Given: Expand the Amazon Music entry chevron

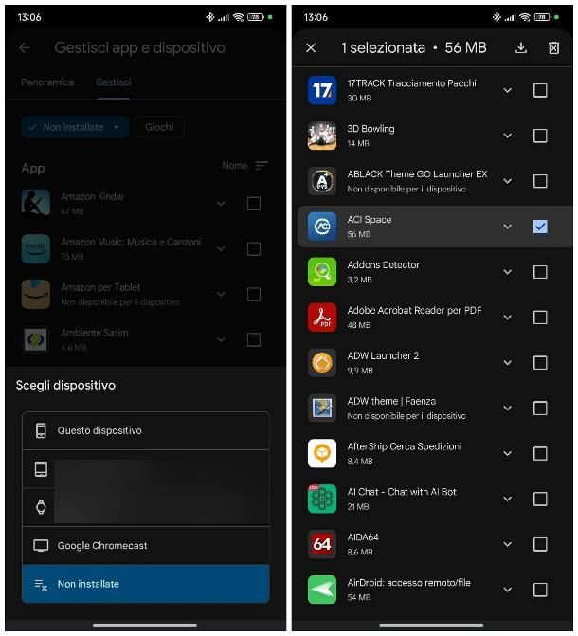Looking at the screenshot, I should tap(221, 248).
